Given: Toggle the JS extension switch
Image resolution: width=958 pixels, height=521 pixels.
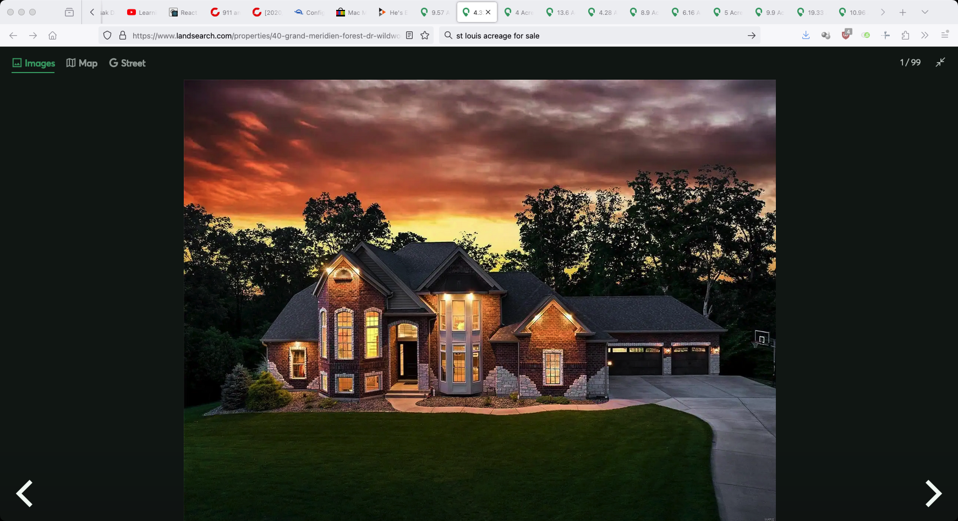Looking at the screenshot, I should pyautogui.click(x=866, y=36).
